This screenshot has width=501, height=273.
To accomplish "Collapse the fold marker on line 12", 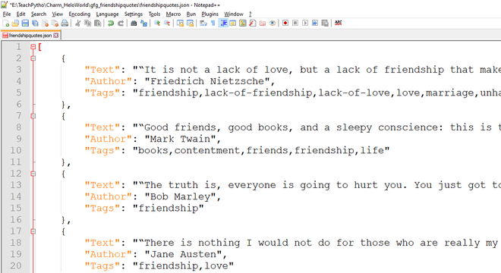I will click(33, 174).
